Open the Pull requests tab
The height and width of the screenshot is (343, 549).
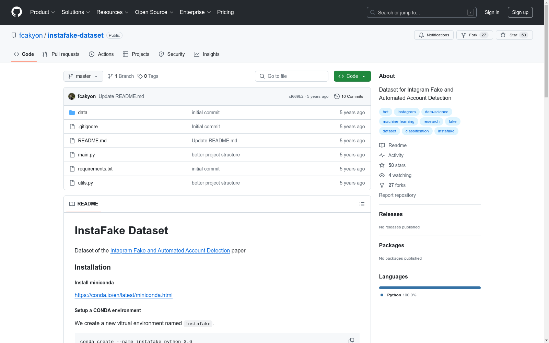(61, 54)
